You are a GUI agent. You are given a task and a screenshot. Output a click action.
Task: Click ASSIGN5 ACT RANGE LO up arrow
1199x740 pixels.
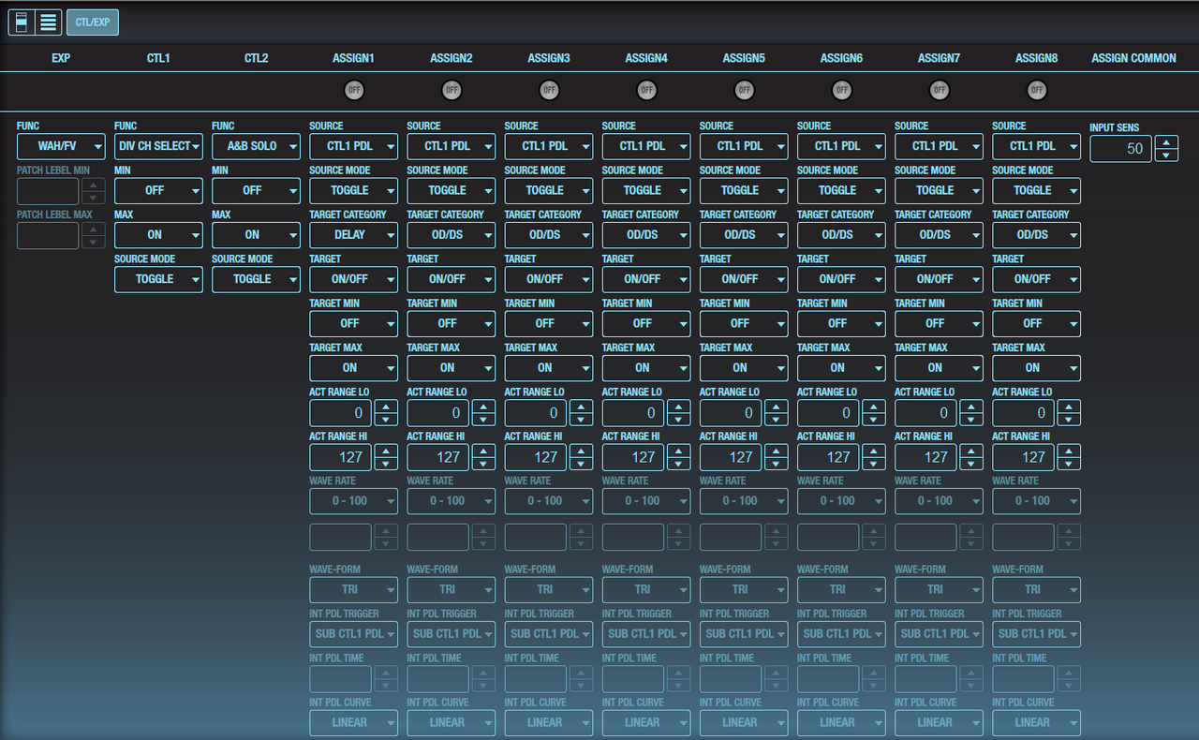pos(777,407)
